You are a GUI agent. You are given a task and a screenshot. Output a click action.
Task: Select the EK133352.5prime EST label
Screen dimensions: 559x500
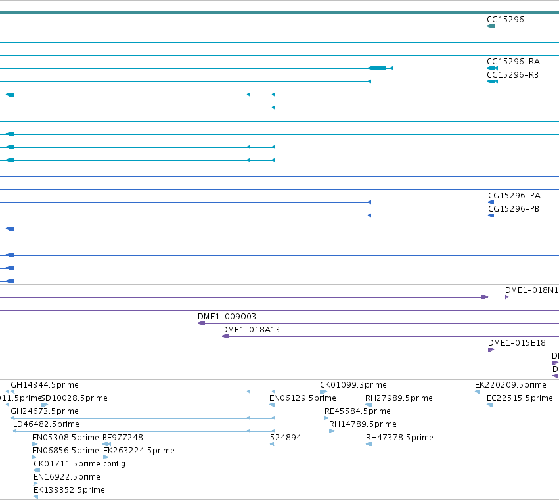tap(69, 490)
